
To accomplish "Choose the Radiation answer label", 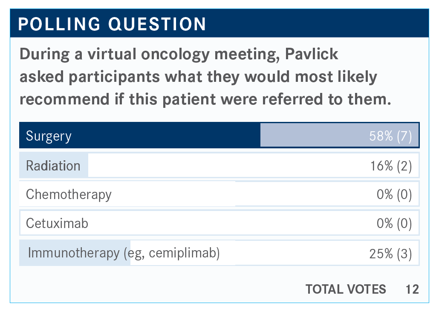I will [53, 165].
